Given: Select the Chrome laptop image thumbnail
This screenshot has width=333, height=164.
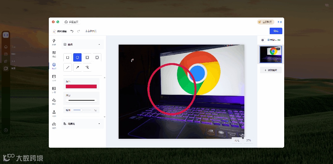Looking at the screenshot, I should click(271, 54).
